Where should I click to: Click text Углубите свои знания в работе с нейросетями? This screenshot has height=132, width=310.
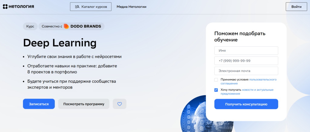(x=74, y=57)
